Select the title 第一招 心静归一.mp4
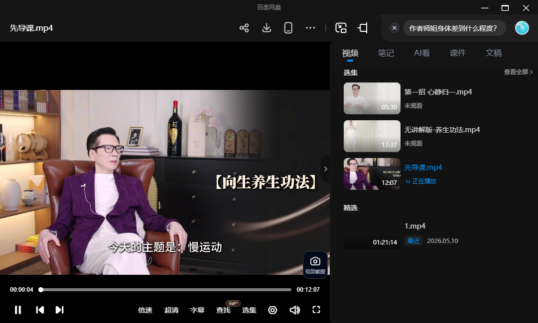 [x=438, y=92]
